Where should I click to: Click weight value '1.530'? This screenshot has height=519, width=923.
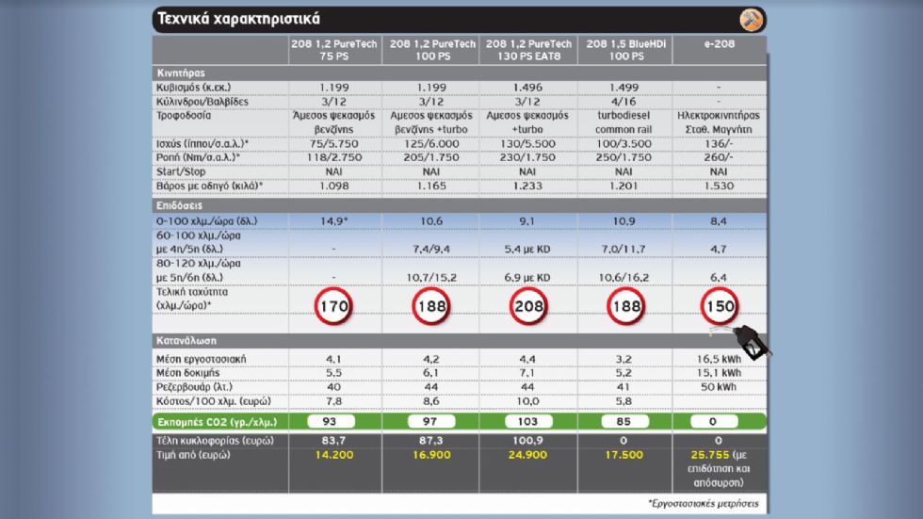718,186
